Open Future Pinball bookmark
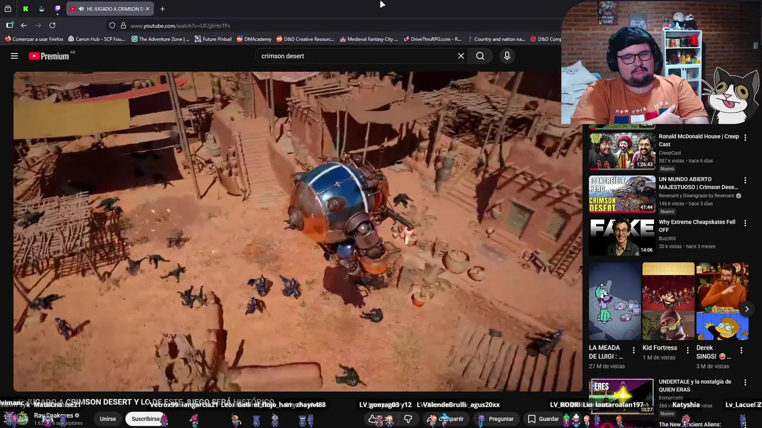Image resolution: width=762 pixels, height=428 pixels. tap(213, 39)
